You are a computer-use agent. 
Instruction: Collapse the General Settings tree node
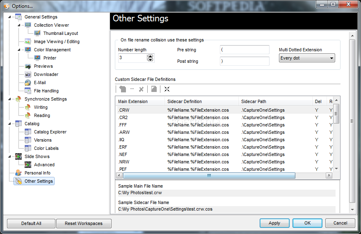tap(10, 17)
